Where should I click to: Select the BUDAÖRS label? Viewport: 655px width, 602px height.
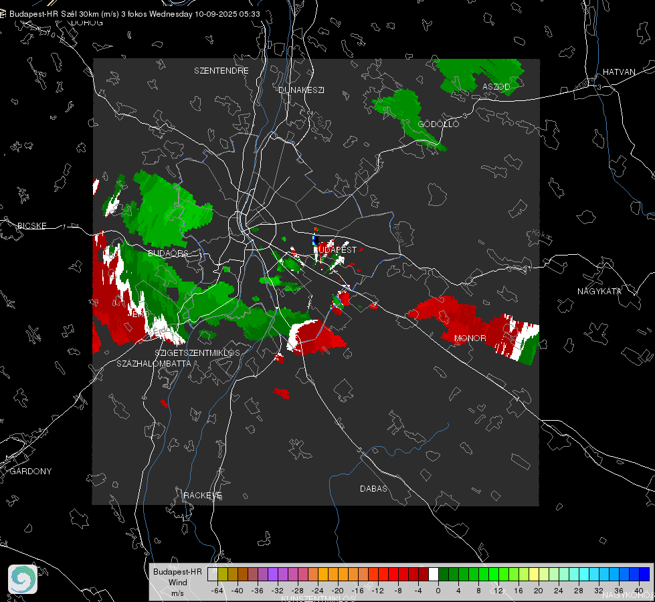tap(169, 253)
